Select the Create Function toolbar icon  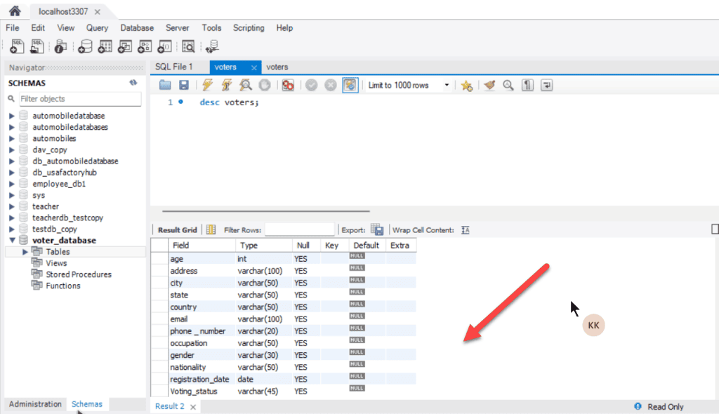[x=166, y=46]
